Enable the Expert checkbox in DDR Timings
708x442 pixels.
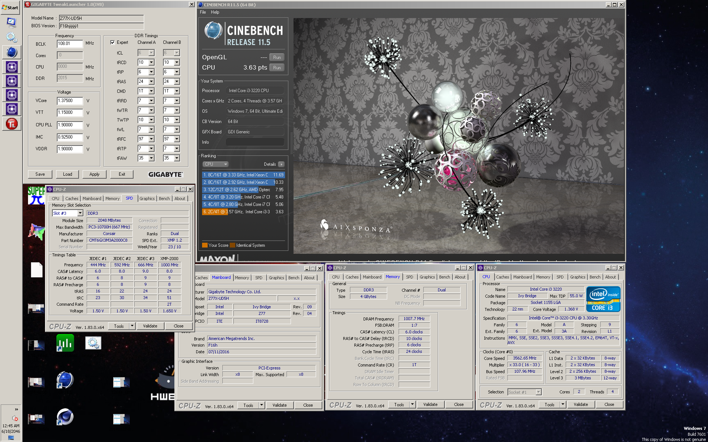coord(112,42)
